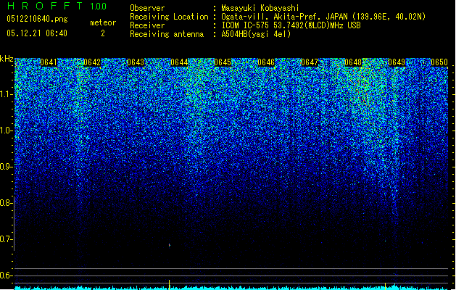Click the 0641 time marker
Screen dimensions: 456x290
[49, 62]
